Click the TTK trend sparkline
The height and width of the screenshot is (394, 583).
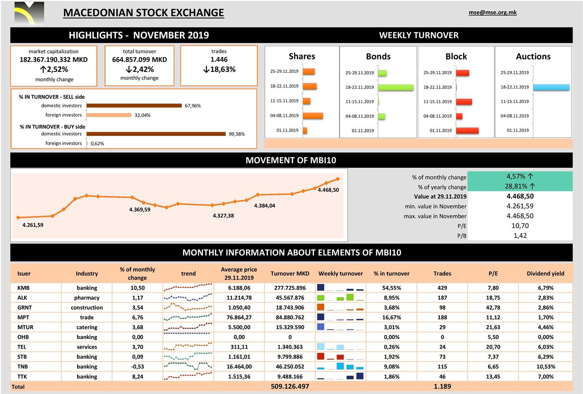click(188, 376)
